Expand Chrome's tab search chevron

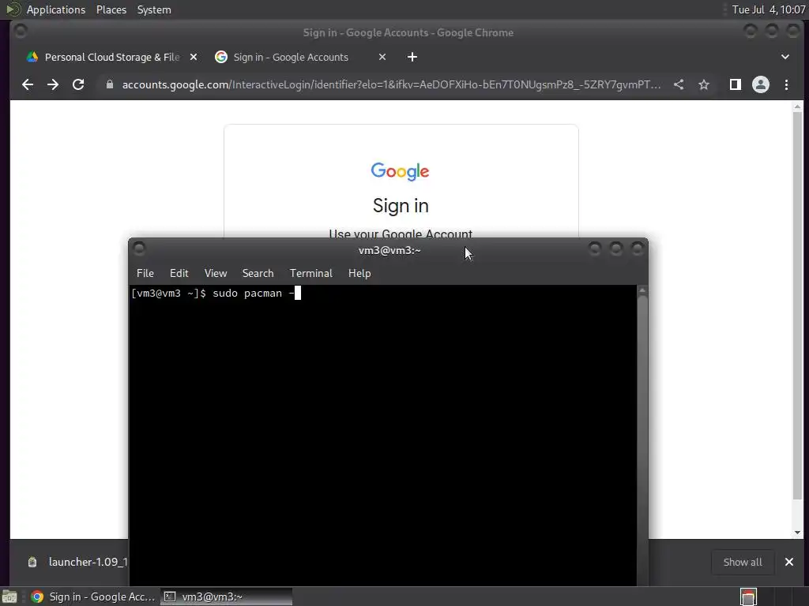785,57
